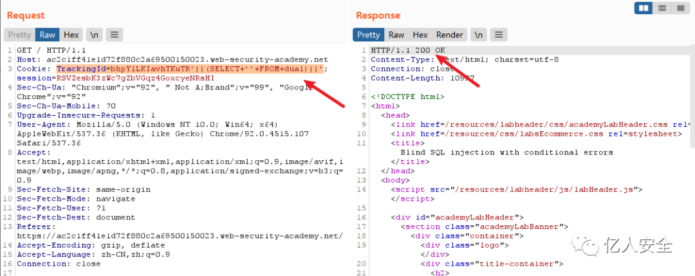Viewport: 695px width, 276px height.
Task: Click the labHeader.js script tag line
Action: tap(517, 190)
